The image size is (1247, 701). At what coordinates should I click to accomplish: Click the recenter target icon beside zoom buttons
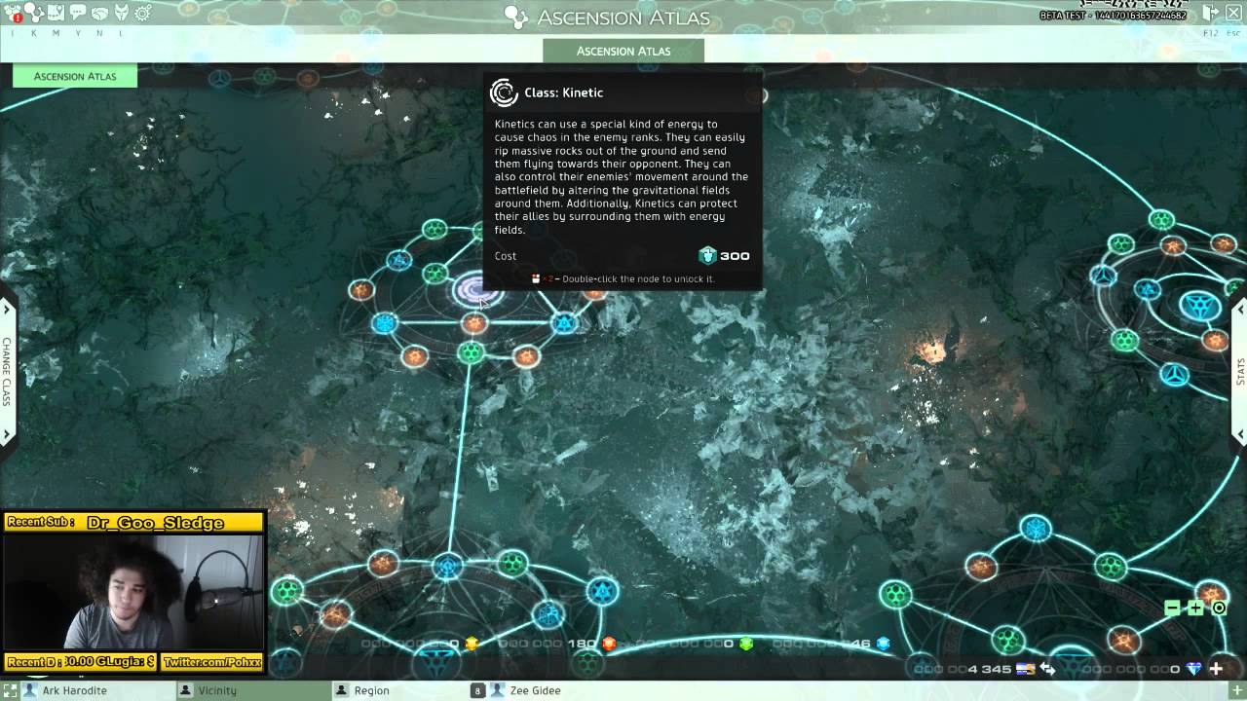click(1219, 608)
